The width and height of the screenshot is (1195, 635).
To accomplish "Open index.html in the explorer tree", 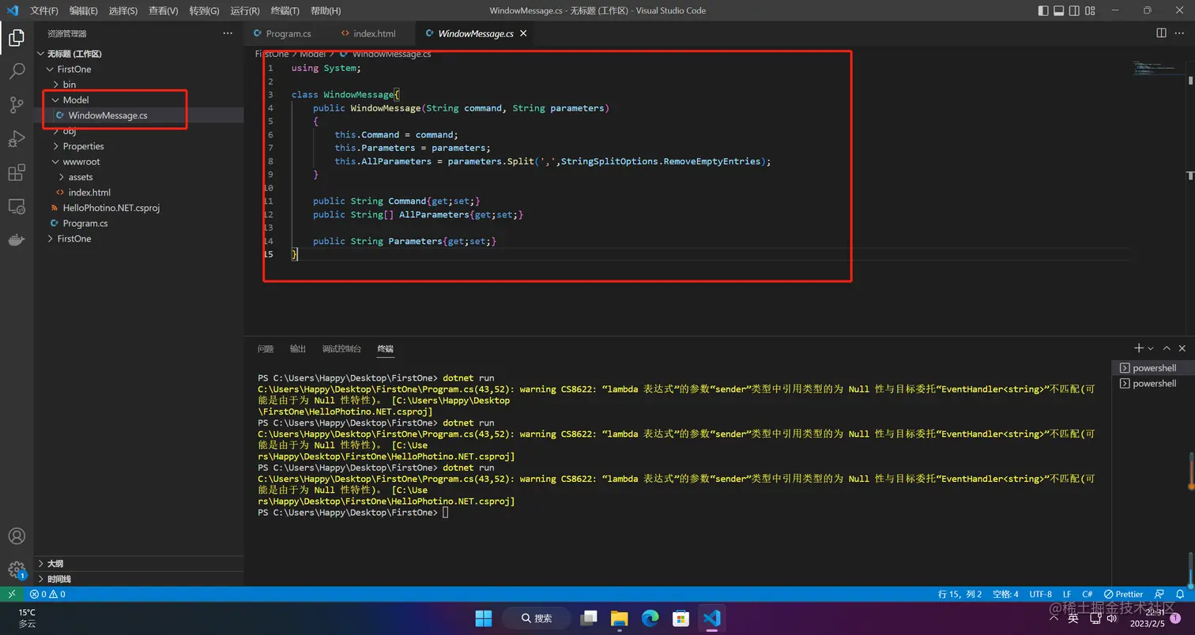I will [139, 192].
